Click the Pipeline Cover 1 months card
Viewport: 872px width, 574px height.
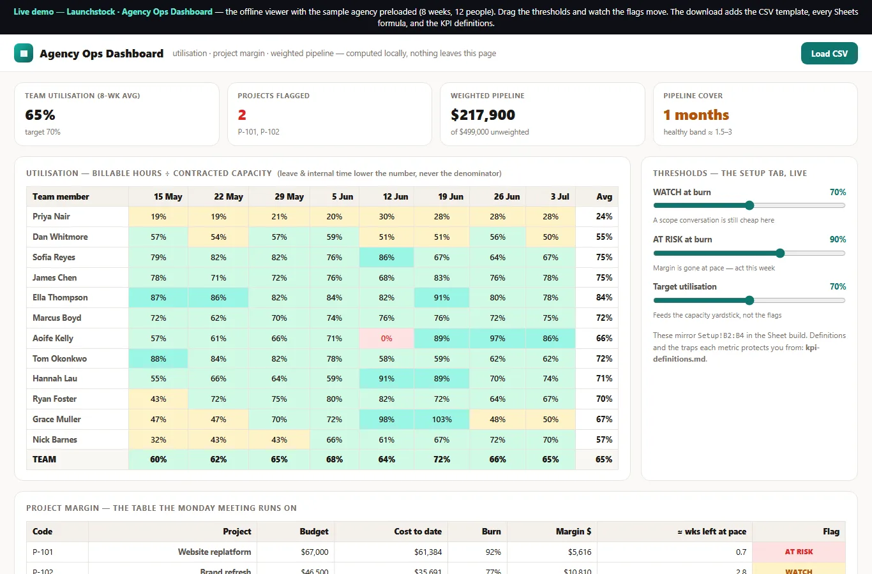click(x=755, y=114)
